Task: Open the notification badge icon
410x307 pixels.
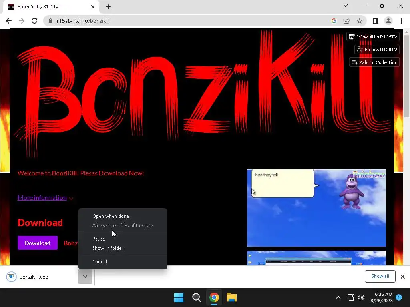Action: pyautogui.click(x=399, y=297)
